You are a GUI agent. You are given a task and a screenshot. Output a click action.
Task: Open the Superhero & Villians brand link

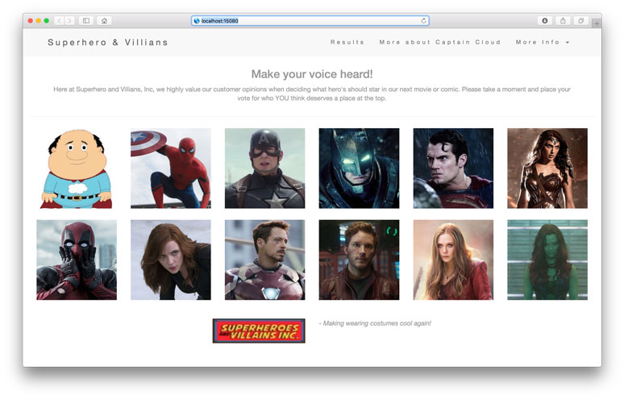pos(108,42)
